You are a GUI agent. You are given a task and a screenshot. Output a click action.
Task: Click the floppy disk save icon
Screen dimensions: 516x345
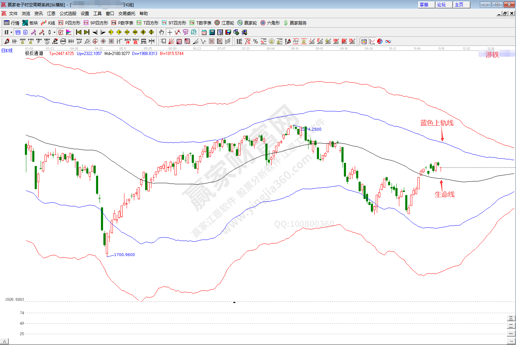tap(228, 32)
